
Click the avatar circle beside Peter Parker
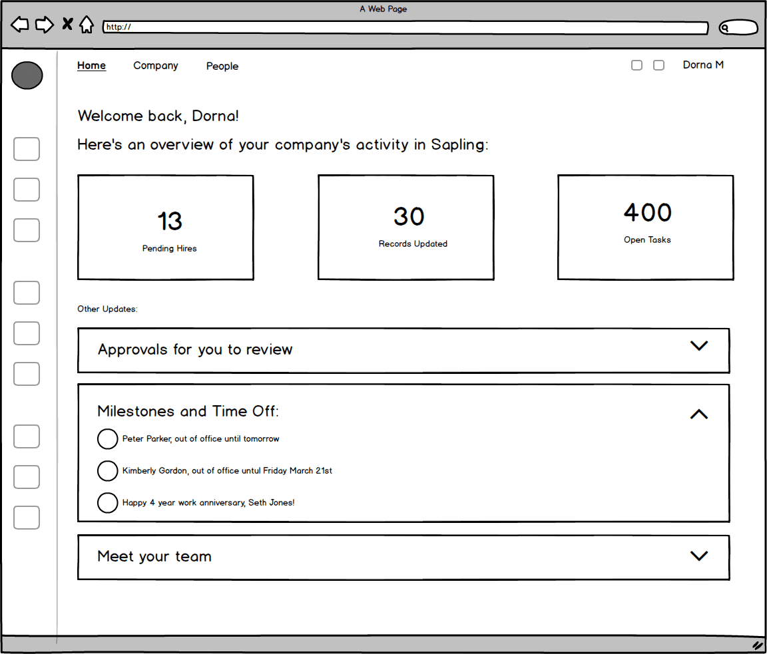click(108, 439)
